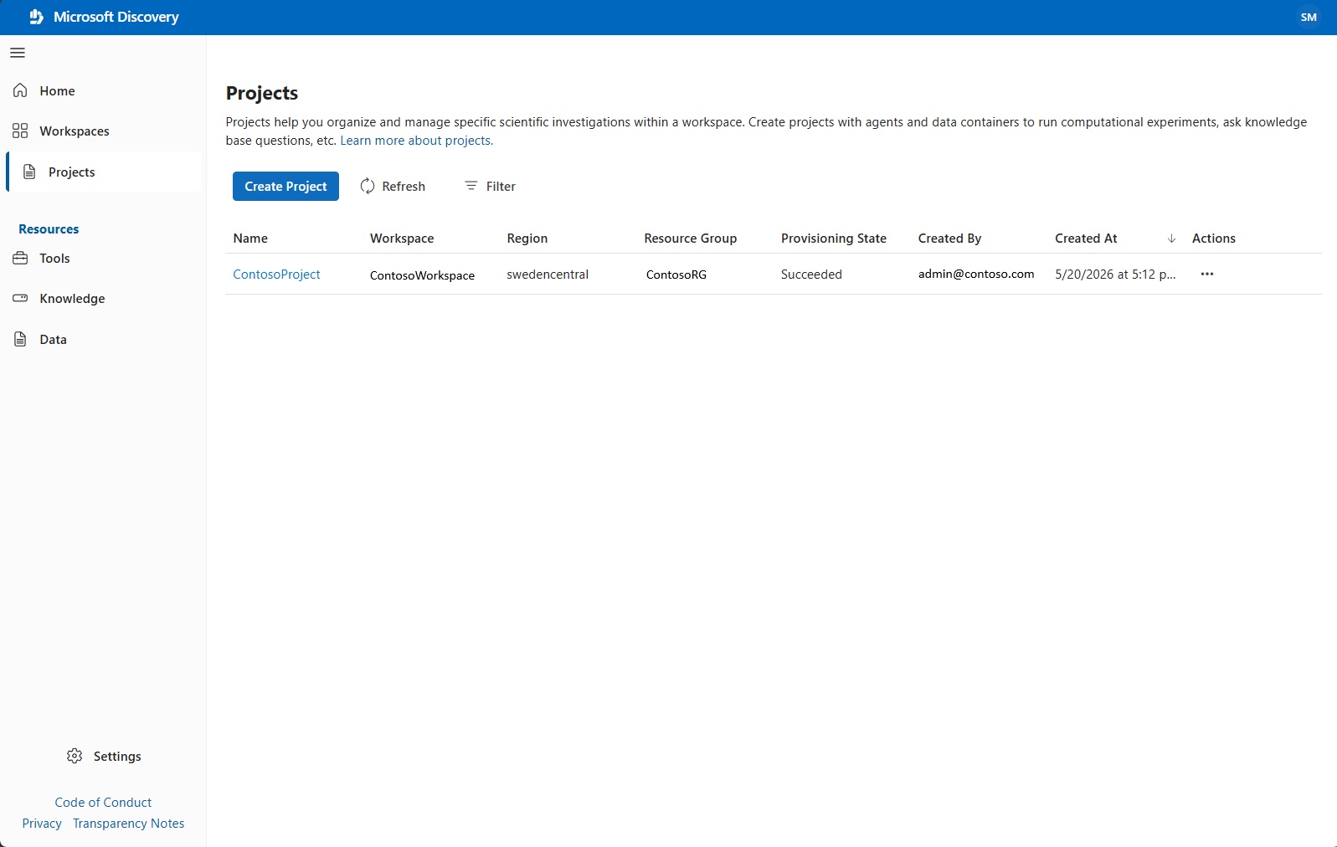The width and height of the screenshot is (1337, 847).
Task: Click the Projects document icon in sidebar
Action: 29,172
